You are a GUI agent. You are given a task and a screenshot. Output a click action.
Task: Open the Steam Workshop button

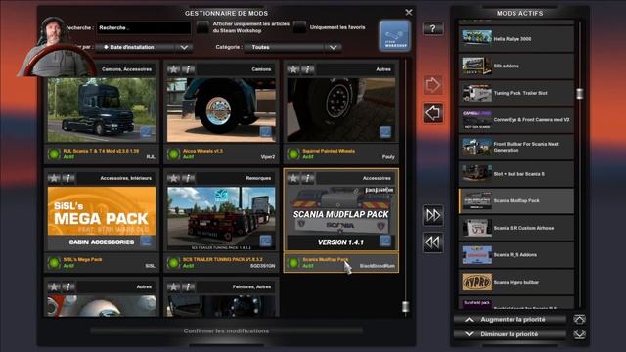(394, 36)
